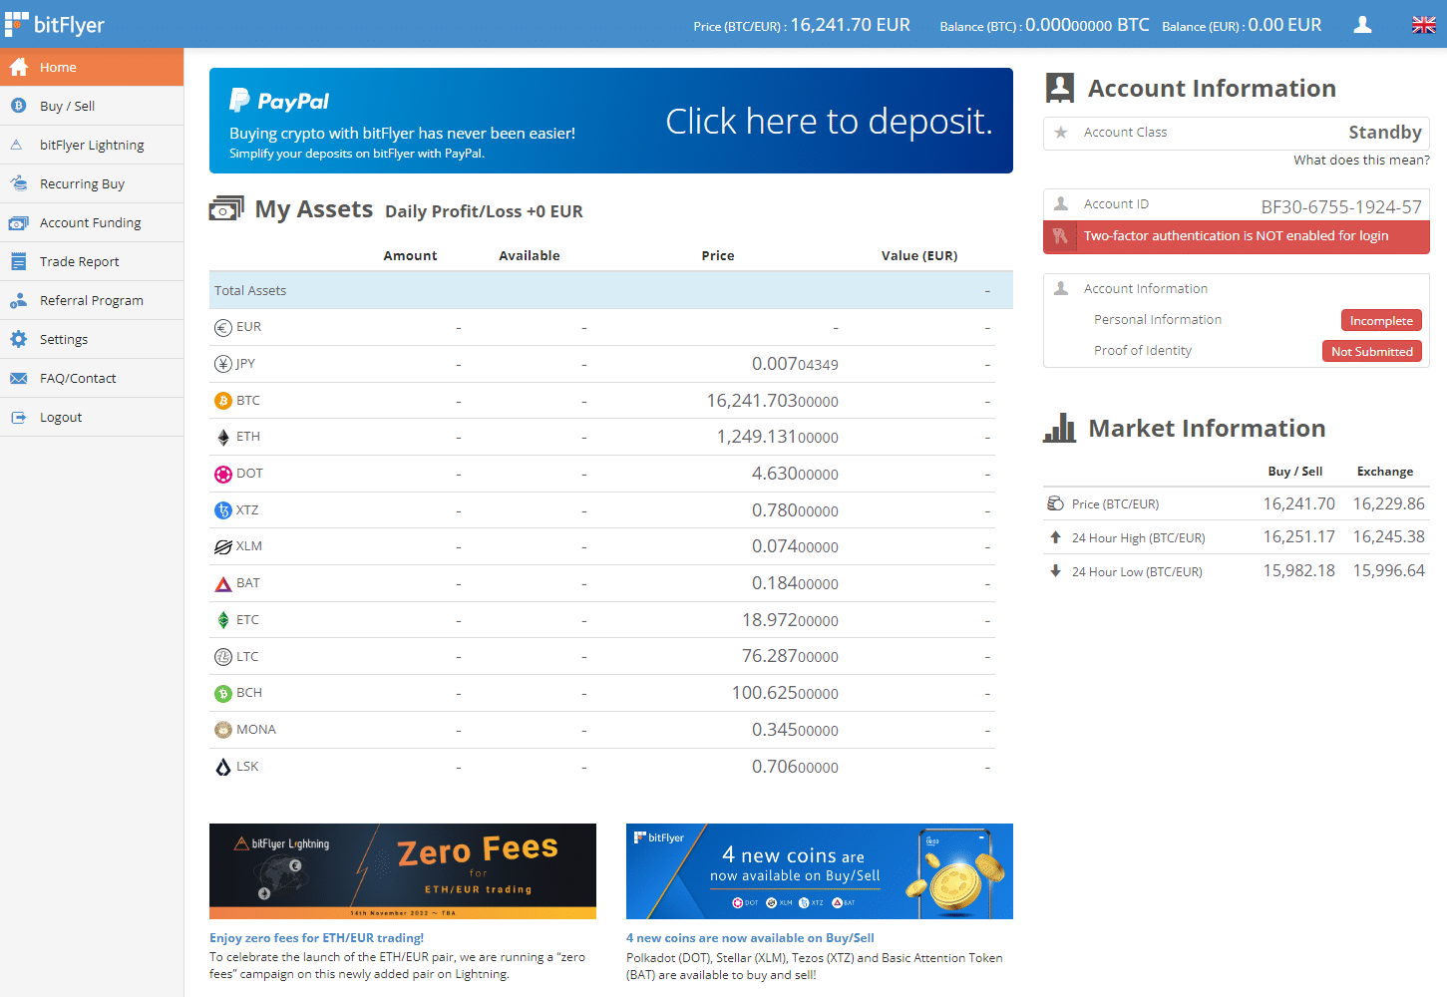Viewport: 1447px width, 997px height.
Task: Click the Incomplete status button
Action: pos(1381,320)
